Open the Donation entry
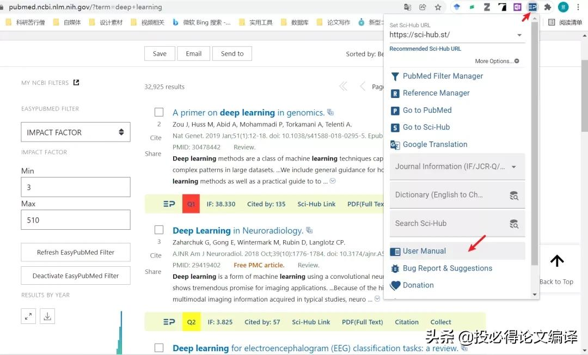588x355 pixels. click(x=418, y=285)
